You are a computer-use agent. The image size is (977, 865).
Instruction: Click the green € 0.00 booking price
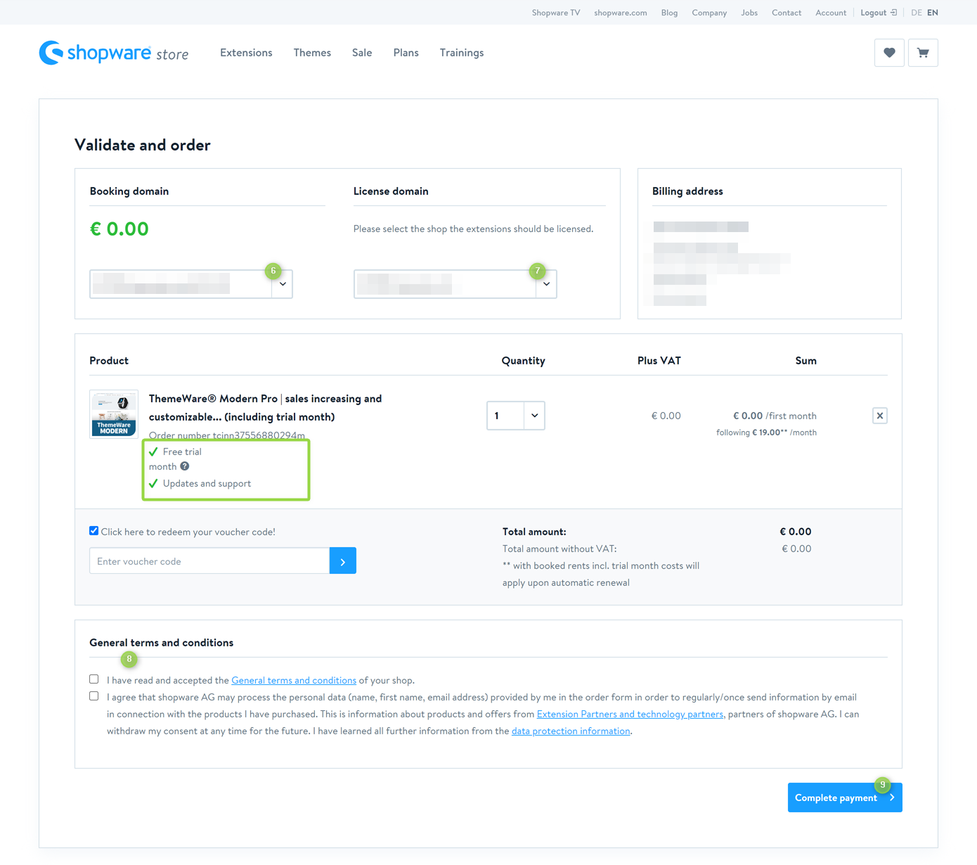coord(119,229)
